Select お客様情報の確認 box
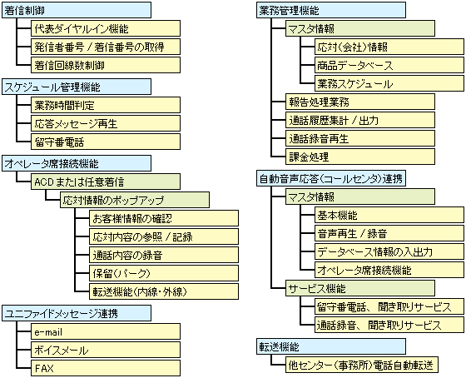466x378 pixels. tap(164, 218)
